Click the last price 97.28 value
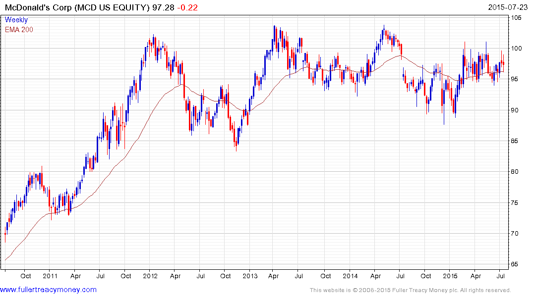The width and height of the screenshot is (533, 297). coord(163,7)
